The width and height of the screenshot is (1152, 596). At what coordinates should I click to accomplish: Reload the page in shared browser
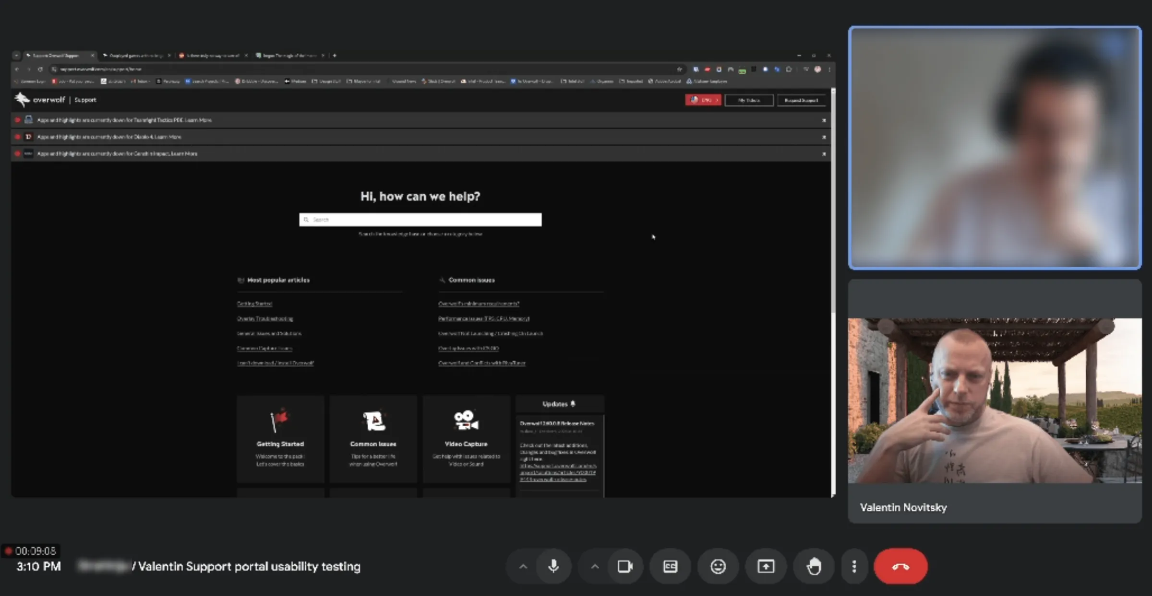tap(40, 69)
